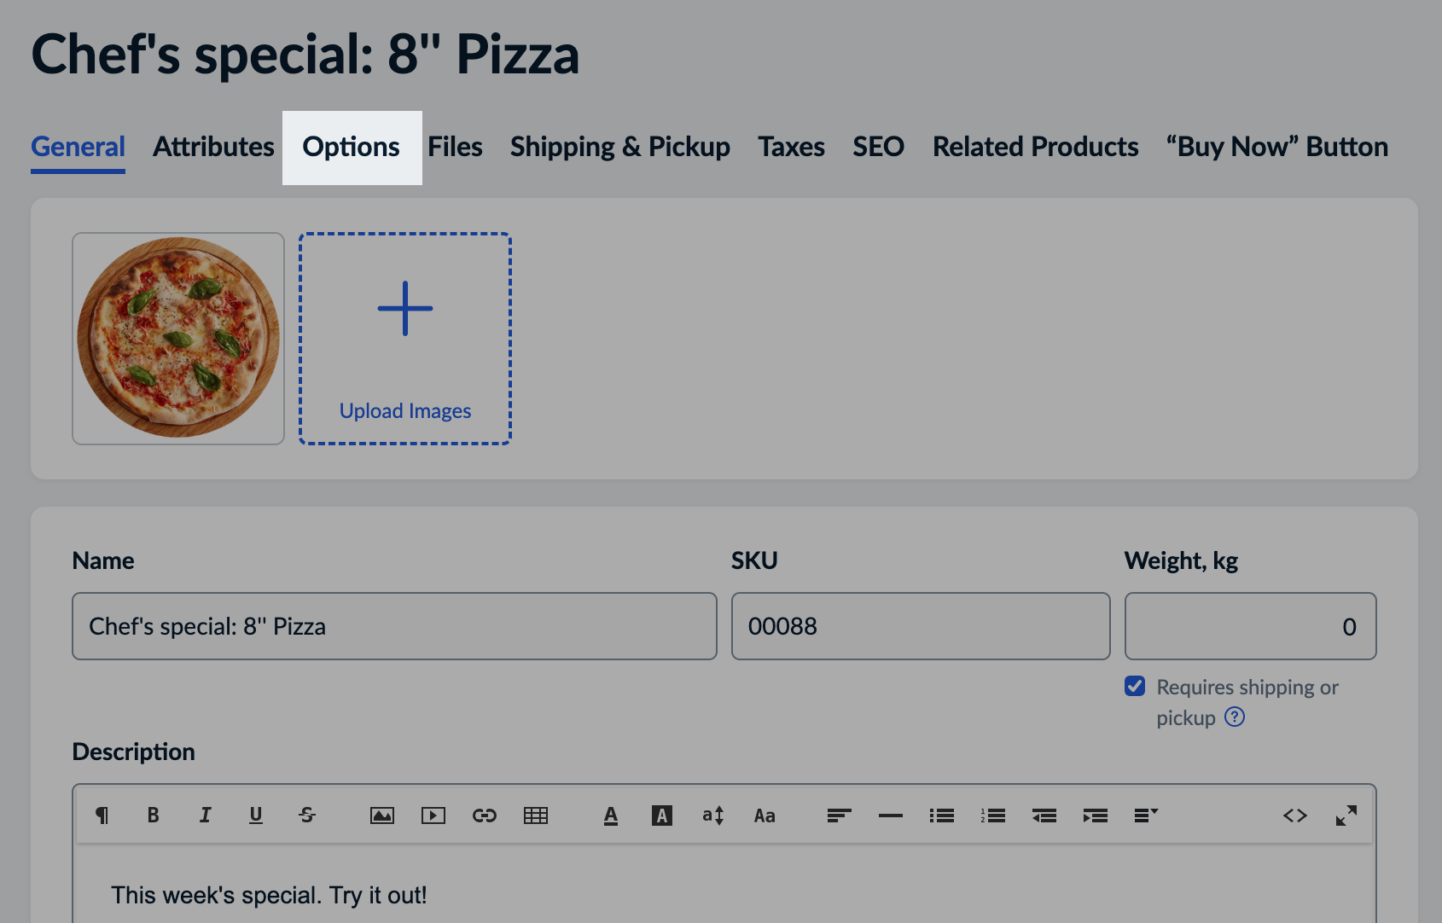This screenshot has width=1442, height=923.
Task: Click the Upload Images area
Action: pos(404,338)
